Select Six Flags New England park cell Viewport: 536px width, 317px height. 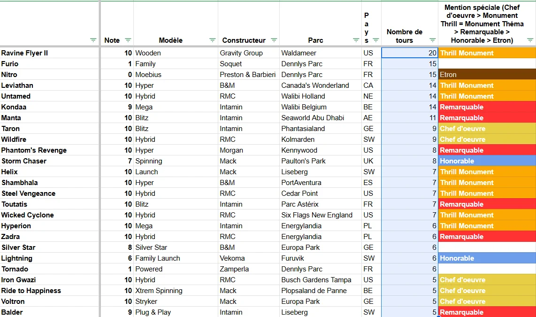[x=320, y=215]
